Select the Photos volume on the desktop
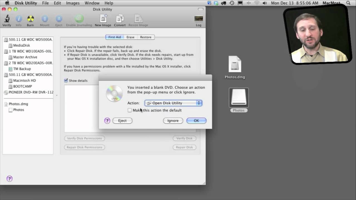This screenshot has width=356, height=200. pos(239,100)
